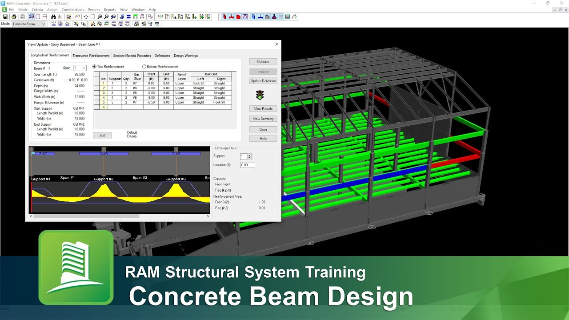569x320 pixels.
Task: Click the Support number spinner arrows
Action: [x=249, y=156]
